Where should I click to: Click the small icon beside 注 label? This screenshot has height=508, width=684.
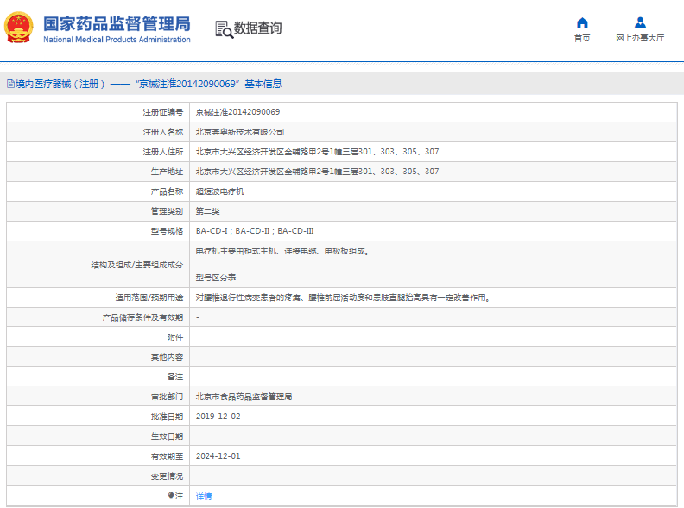(171, 496)
